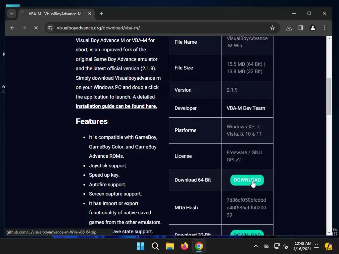The image size is (339, 254).
Task: Open the Chrome profile icon
Action: click(x=313, y=28)
